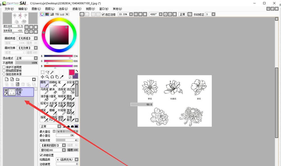Open the 滤镜(T) menu

click(77, 9)
